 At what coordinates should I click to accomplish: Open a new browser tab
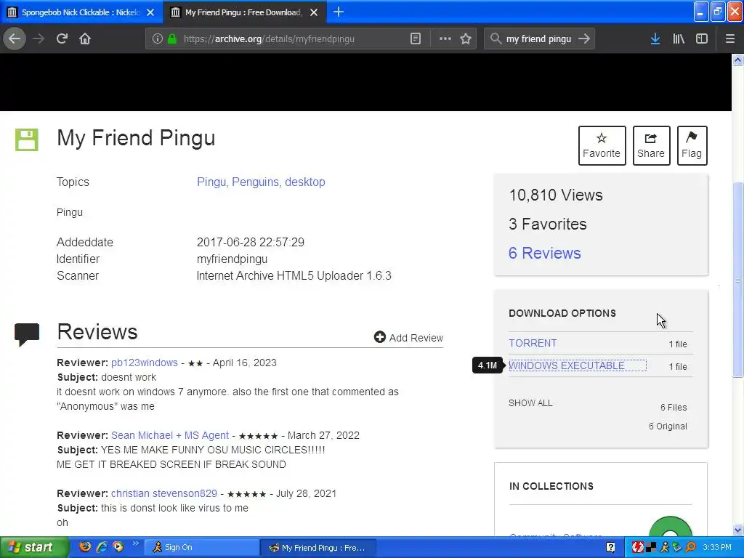(x=339, y=12)
